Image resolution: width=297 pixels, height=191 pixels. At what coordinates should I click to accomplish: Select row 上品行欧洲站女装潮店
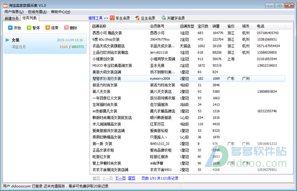(x=188, y=52)
